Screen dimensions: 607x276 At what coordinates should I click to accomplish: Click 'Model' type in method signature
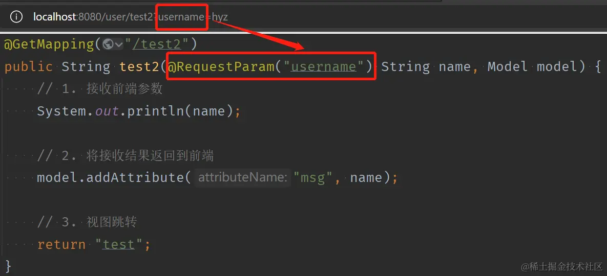[508, 66]
